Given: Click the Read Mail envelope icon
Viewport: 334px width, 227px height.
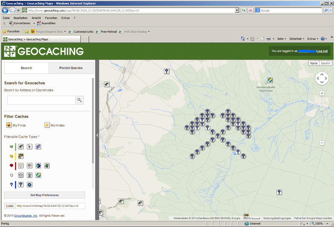Looking at the screenshot, I should click(x=262, y=39).
